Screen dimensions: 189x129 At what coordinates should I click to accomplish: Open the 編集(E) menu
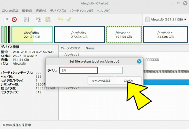click(x=27, y=10)
